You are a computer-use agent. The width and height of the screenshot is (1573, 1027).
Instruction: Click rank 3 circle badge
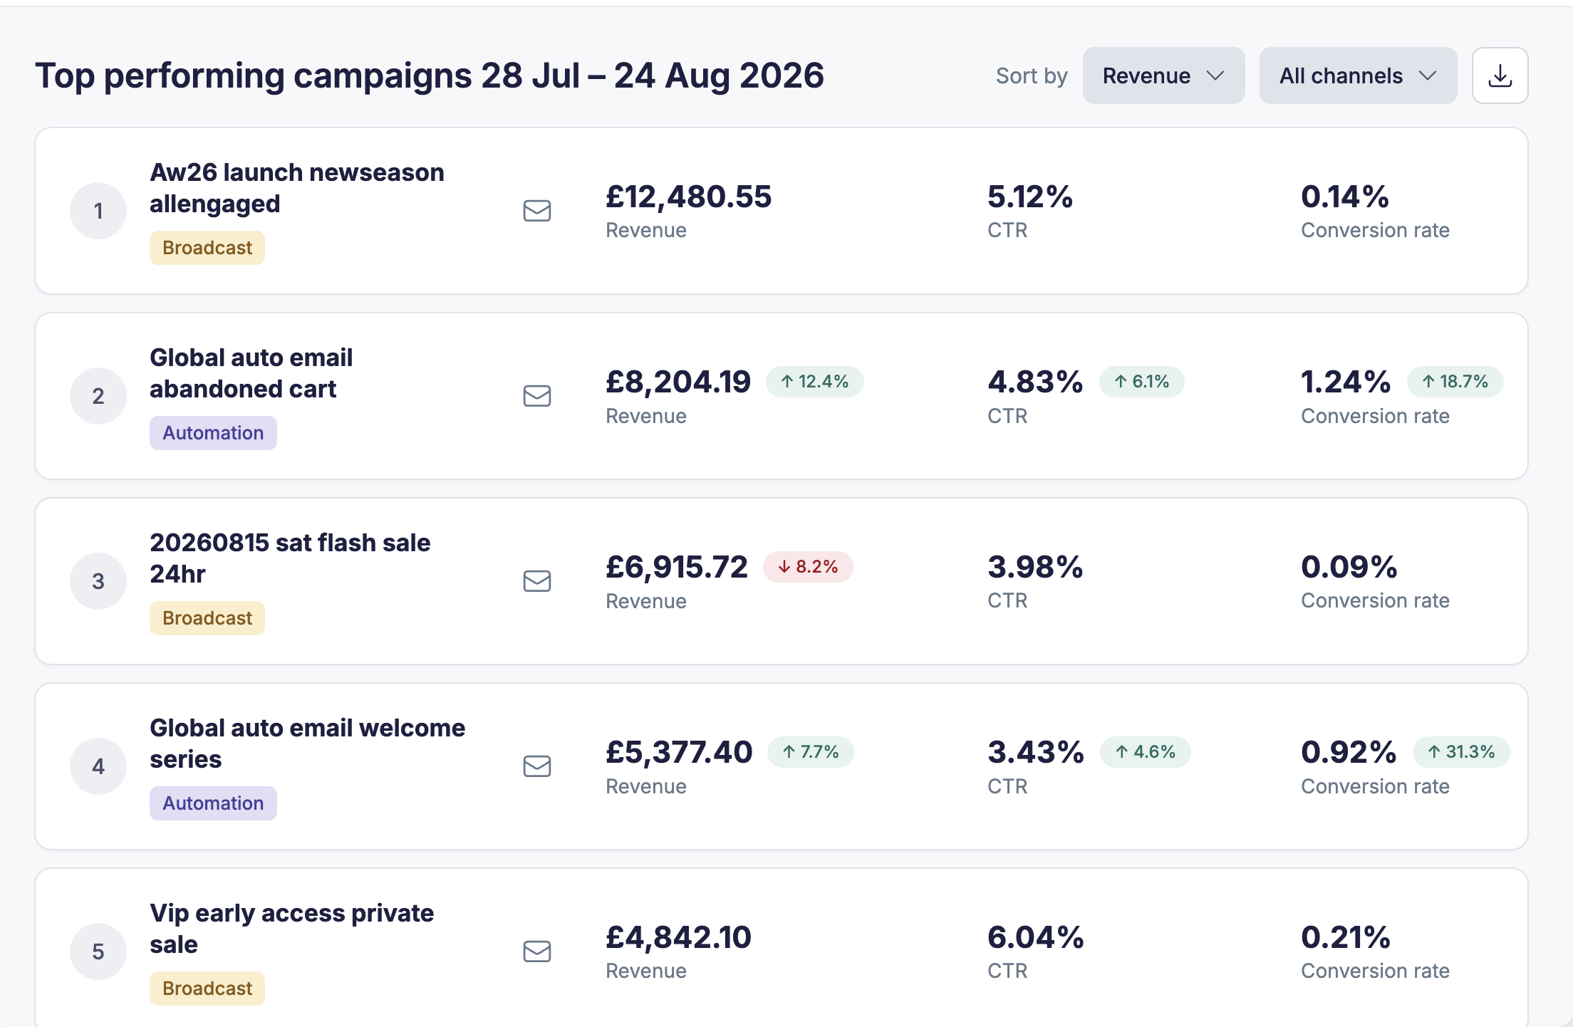pos(98,581)
